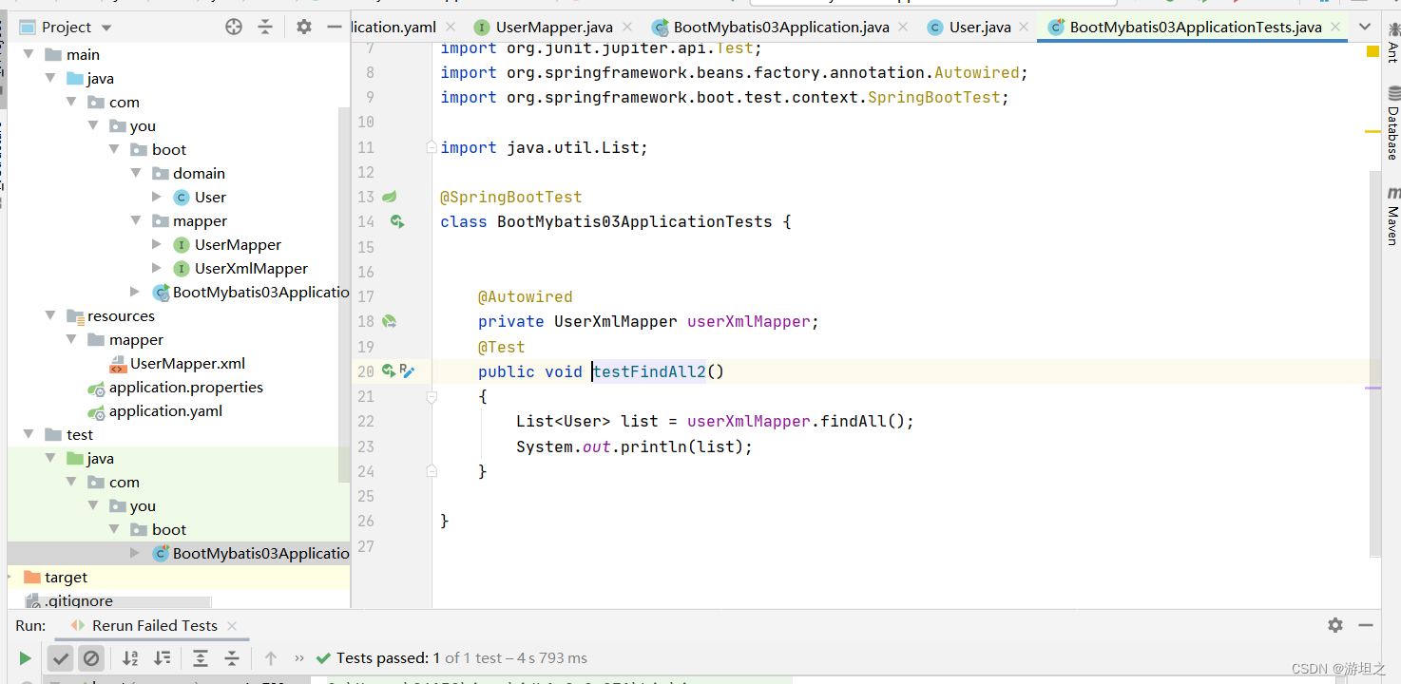Toggle Show Passed tests checkmark
1401x684 pixels.
61,658
